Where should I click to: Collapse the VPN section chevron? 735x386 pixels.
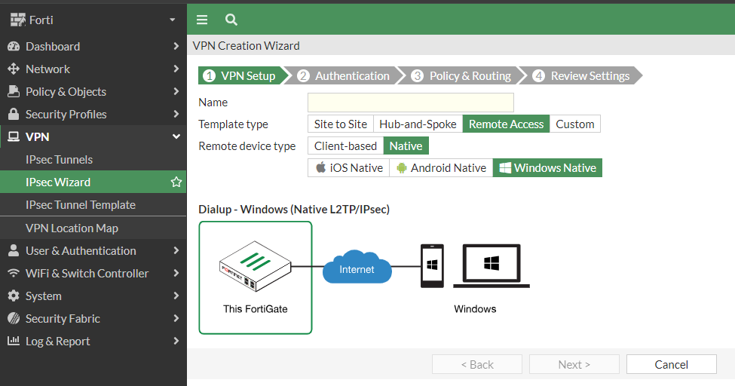176,136
